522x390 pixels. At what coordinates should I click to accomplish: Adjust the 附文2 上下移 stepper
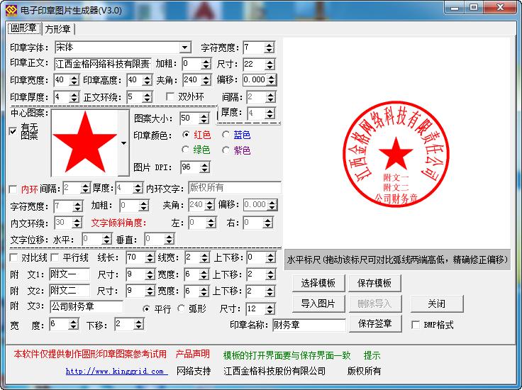click(x=270, y=291)
